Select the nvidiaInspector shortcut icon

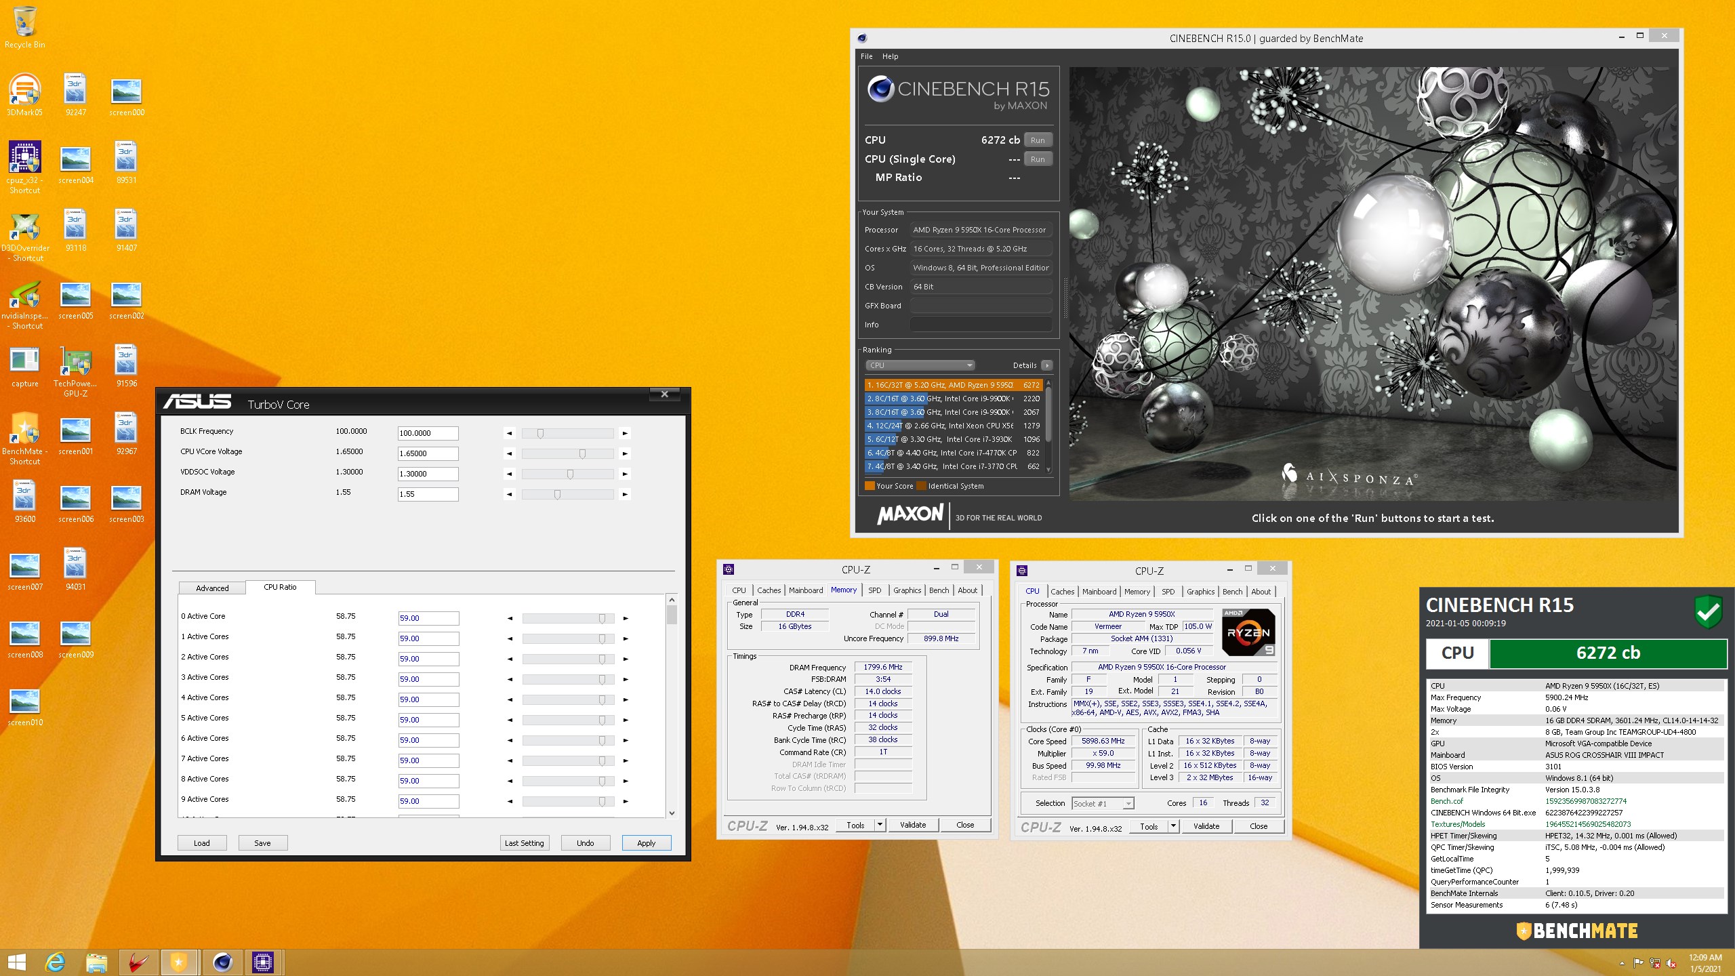25,303
